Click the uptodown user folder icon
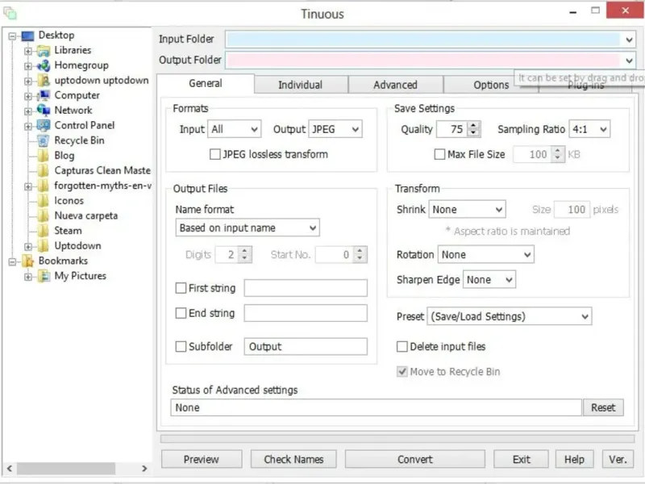The image size is (645, 484). [x=44, y=81]
